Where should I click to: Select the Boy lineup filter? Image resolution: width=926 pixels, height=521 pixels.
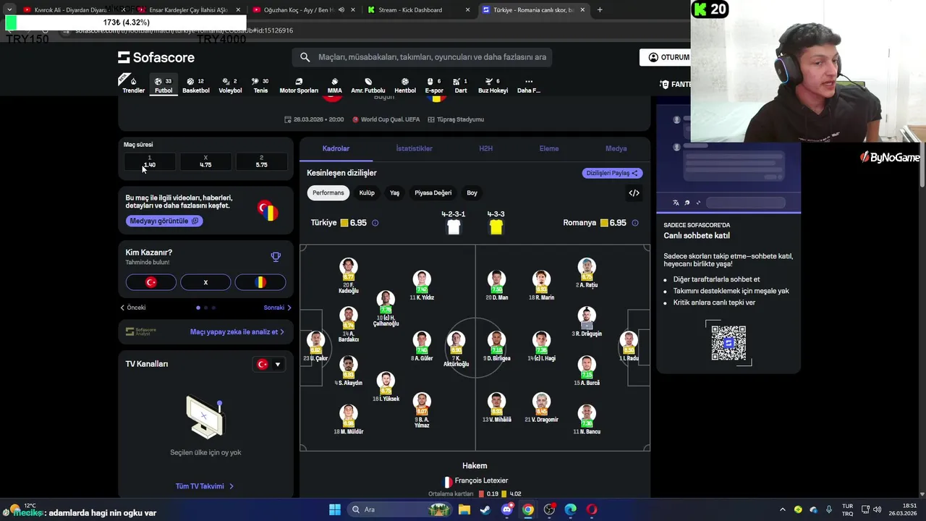472,192
